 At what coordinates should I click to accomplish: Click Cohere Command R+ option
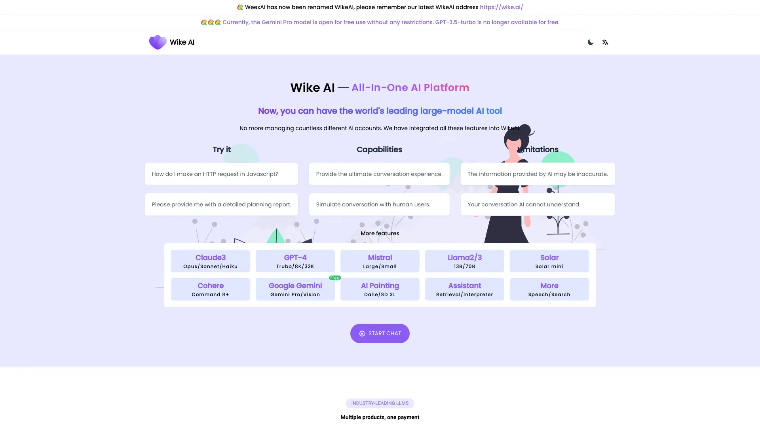[210, 289]
